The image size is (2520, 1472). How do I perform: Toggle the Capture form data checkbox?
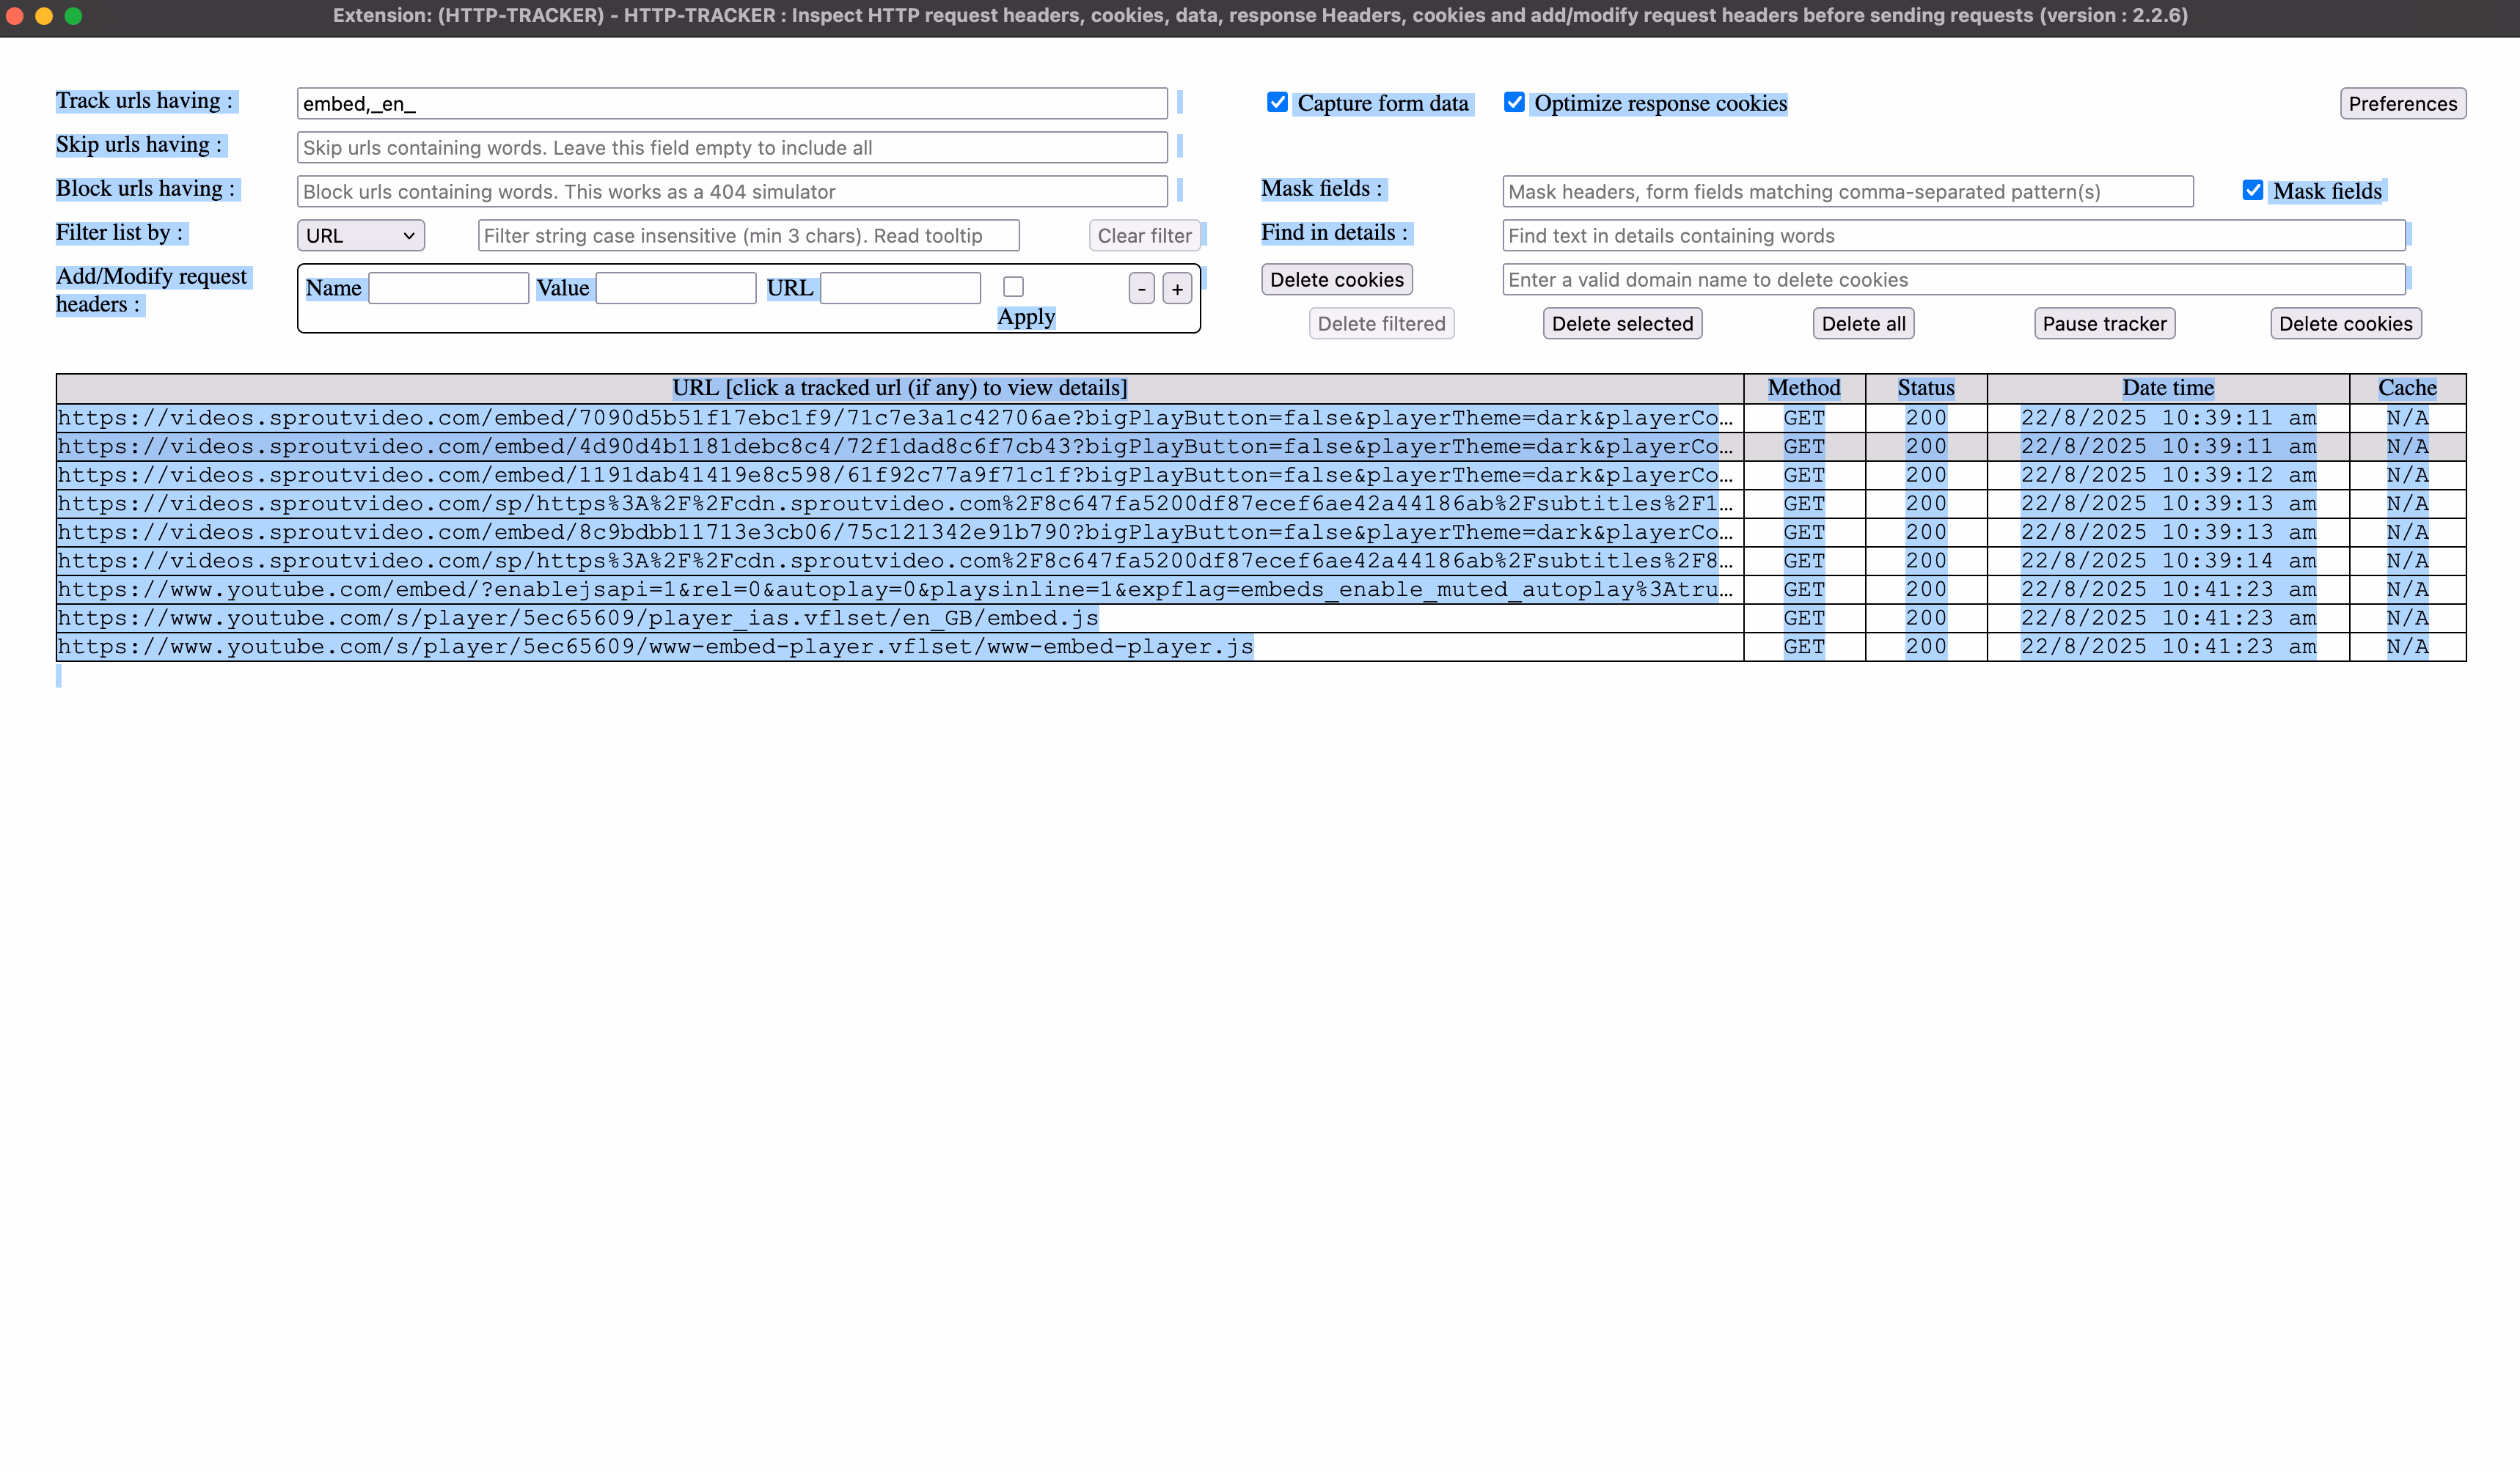[1277, 102]
